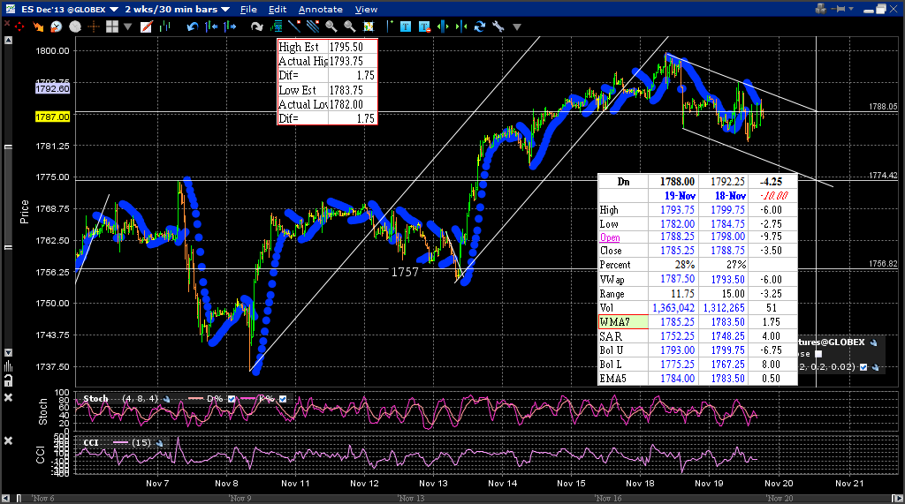
Task: Click the orange arrow toolbar icon
Action: point(38,26)
